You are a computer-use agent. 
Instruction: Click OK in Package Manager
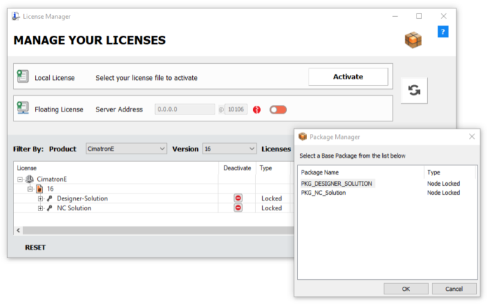pos(406,289)
